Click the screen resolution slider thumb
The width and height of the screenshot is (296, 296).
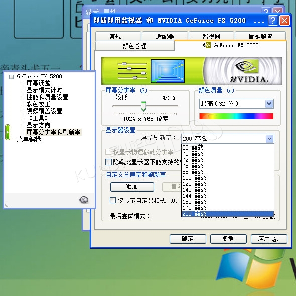(x=143, y=106)
